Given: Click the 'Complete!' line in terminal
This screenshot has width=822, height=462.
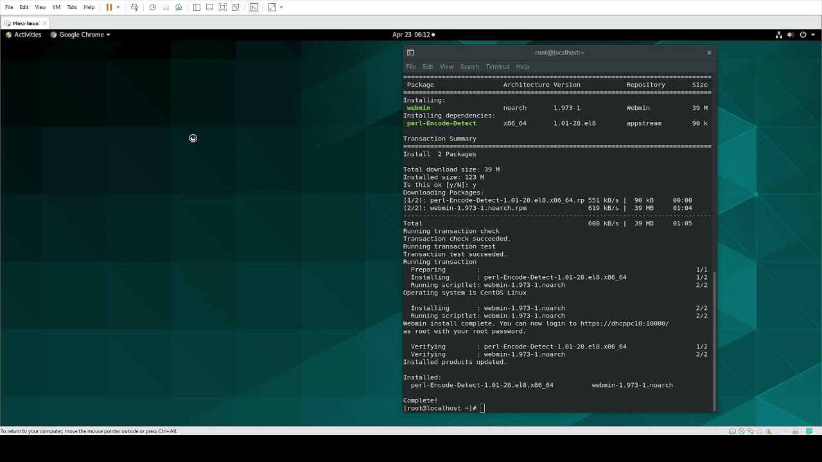Looking at the screenshot, I should (420, 400).
